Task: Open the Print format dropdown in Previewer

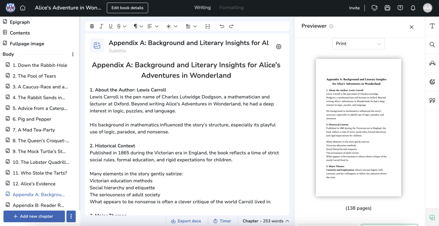Action: (358, 44)
